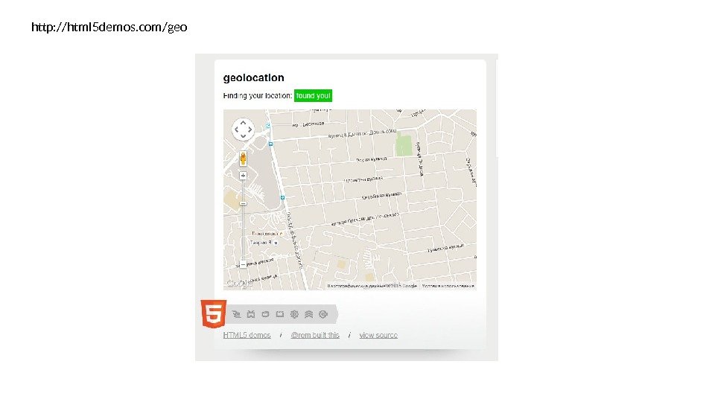Click the map zoom in plus button
The image size is (715, 402).
coord(243,176)
